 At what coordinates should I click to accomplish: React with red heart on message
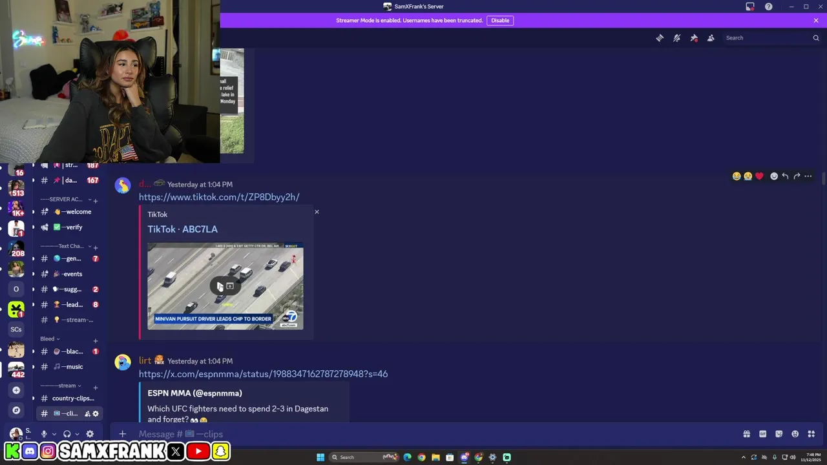pyautogui.click(x=759, y=176)
